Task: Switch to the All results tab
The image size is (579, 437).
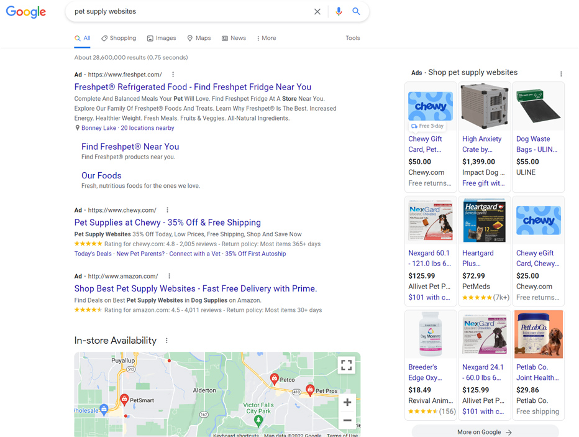Action: tap(83, 38)
